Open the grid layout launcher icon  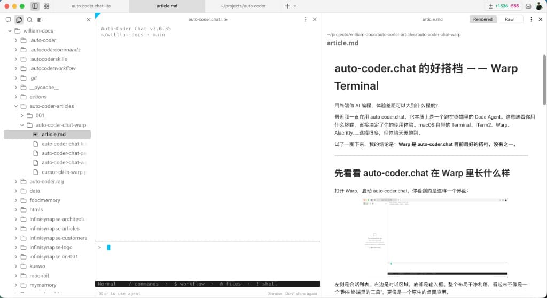(46, 6)
